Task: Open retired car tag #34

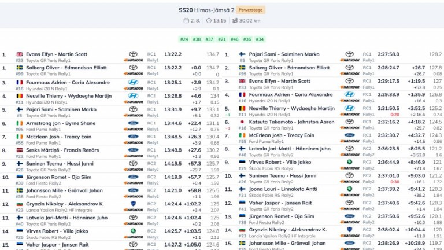Action: coord(260,39)
